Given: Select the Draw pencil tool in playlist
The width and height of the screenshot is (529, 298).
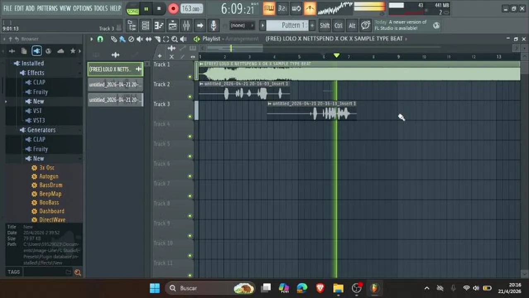Looking at the screenshot, I should [x=113, y=39].
